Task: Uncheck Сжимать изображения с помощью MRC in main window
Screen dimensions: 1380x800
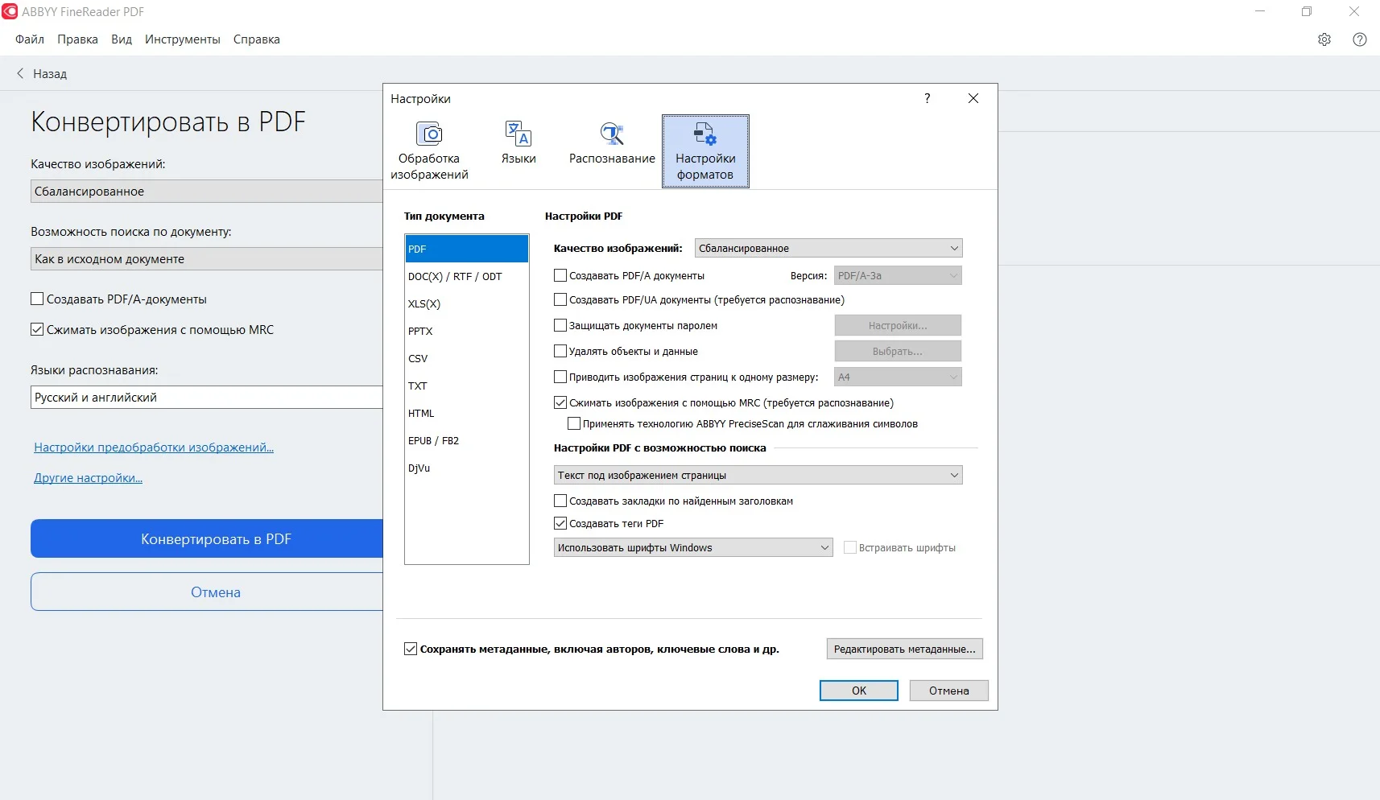Action: (37, 329)
